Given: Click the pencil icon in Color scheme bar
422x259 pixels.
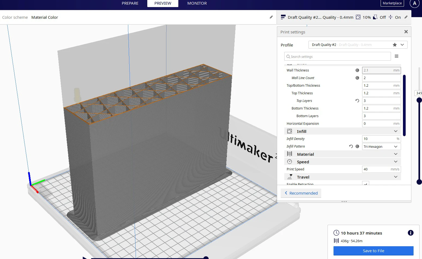Looking at the screenshot, I should click(271, 17).
